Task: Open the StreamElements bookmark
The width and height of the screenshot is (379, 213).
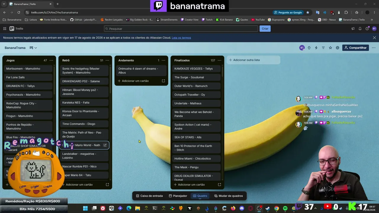Action: click(167, 20)
